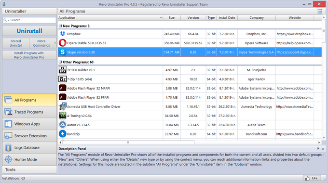Click Asmedia USB Host Controller icon

62,106
